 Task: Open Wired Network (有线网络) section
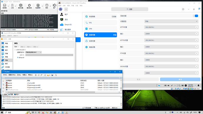(x=100, y=16)
